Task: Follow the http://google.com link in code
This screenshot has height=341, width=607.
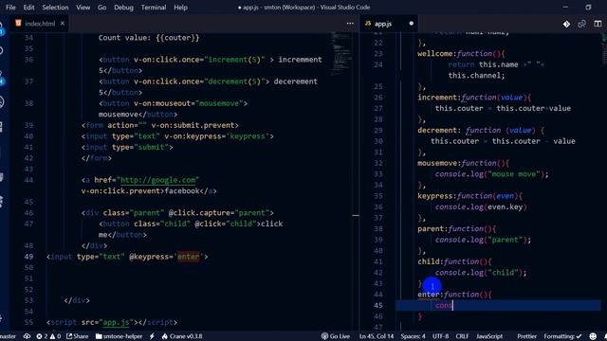Action: [x=158, y=180]
